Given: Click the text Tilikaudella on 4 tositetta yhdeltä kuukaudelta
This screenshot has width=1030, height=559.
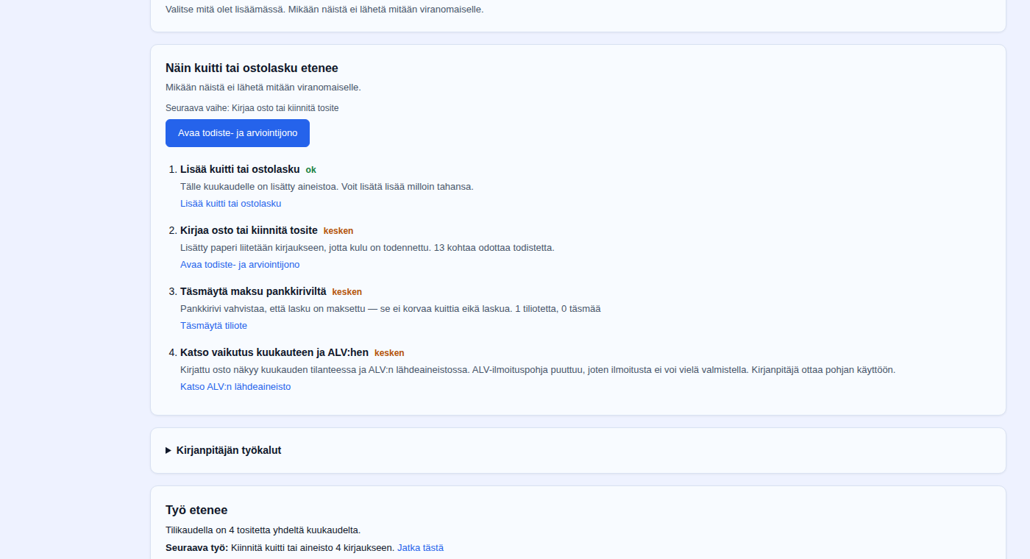Looking at the screenshot, I should [263, 530].
